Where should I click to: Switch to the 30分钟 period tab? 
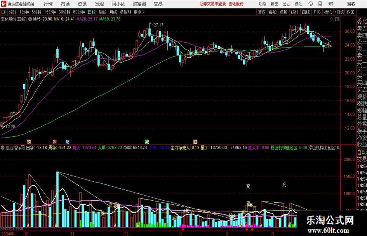coord(64,12)
